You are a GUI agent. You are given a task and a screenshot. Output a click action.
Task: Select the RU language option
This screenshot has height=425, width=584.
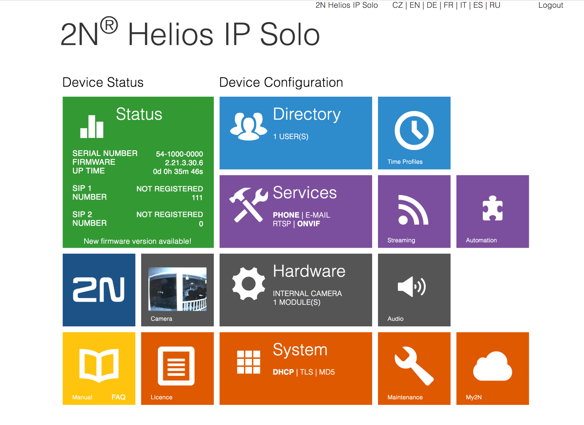click(x=494, y=5)
